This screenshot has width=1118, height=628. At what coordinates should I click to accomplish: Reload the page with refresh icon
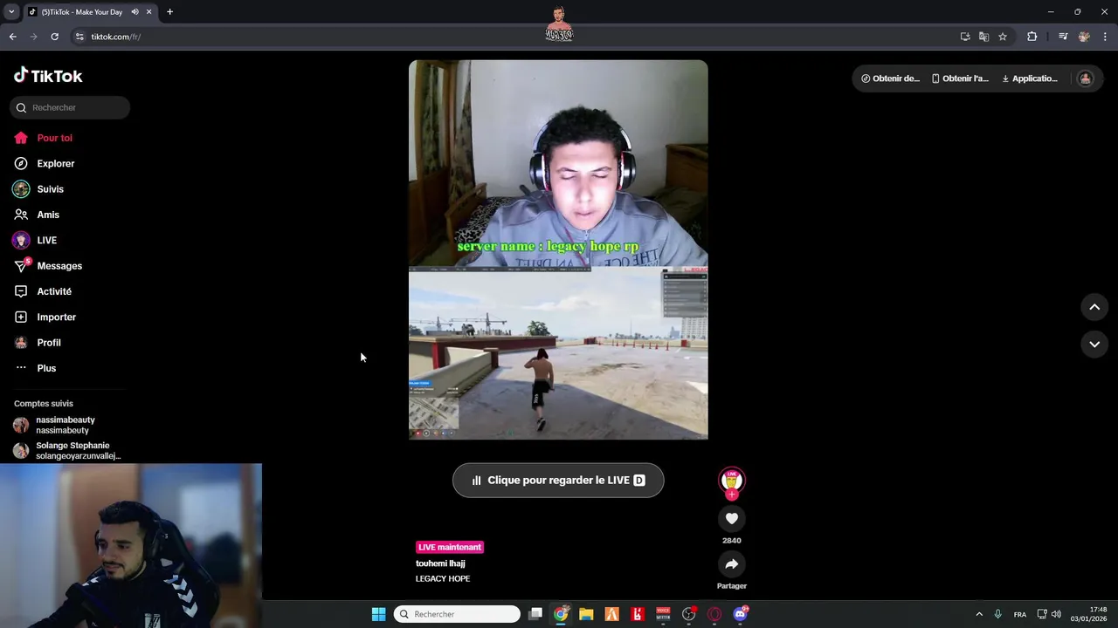coord(54,37)
